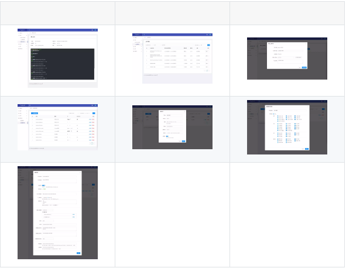The height and width of the screenshot is (268, 346).
Task: Click the blue button in the small confirmation dialog
Action: coord(304,67)
